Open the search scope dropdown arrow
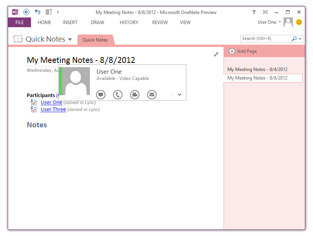313x236 pixels. coord(300,39)
